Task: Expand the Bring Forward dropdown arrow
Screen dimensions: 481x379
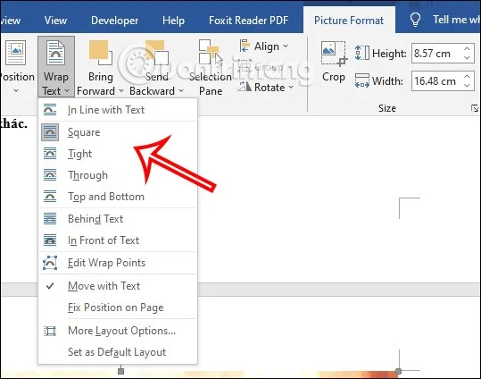Action: pos(120,91)
